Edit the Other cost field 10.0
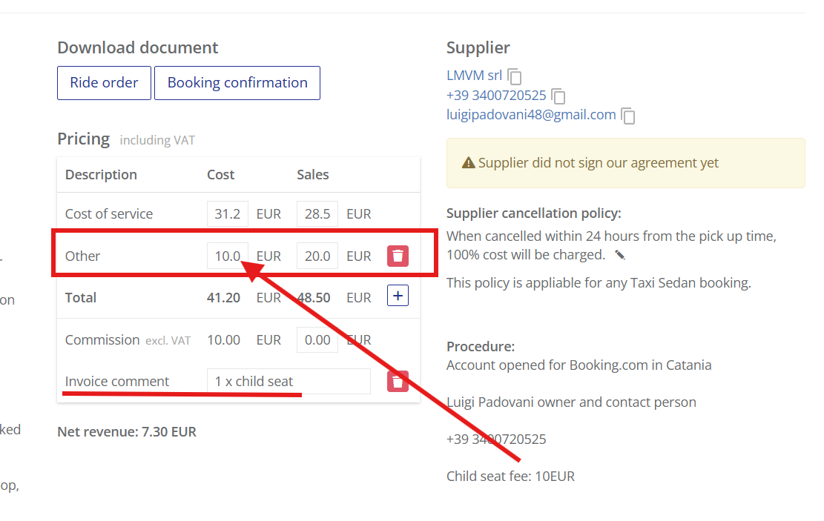The image size is (824, 521). click(228, 256)
